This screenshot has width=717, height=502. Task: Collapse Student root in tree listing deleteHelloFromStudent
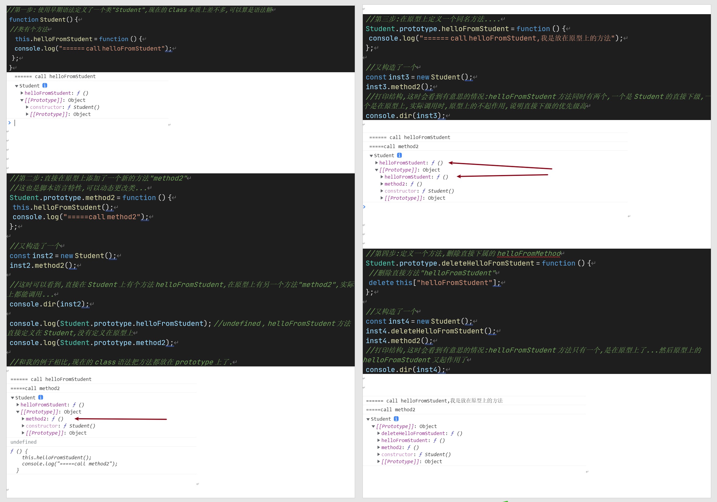pos(368,419)
